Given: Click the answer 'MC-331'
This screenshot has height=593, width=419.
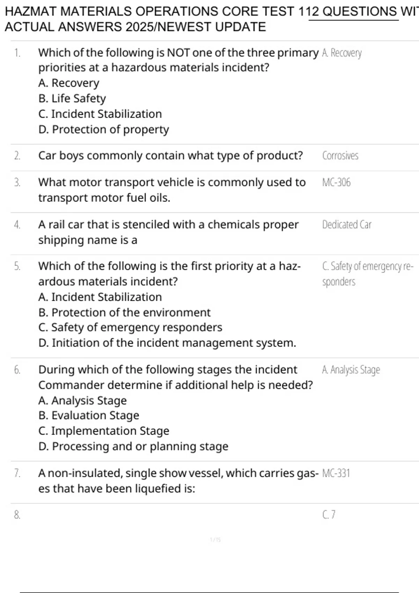Looking at the screenshot, I should click(336, 473).
